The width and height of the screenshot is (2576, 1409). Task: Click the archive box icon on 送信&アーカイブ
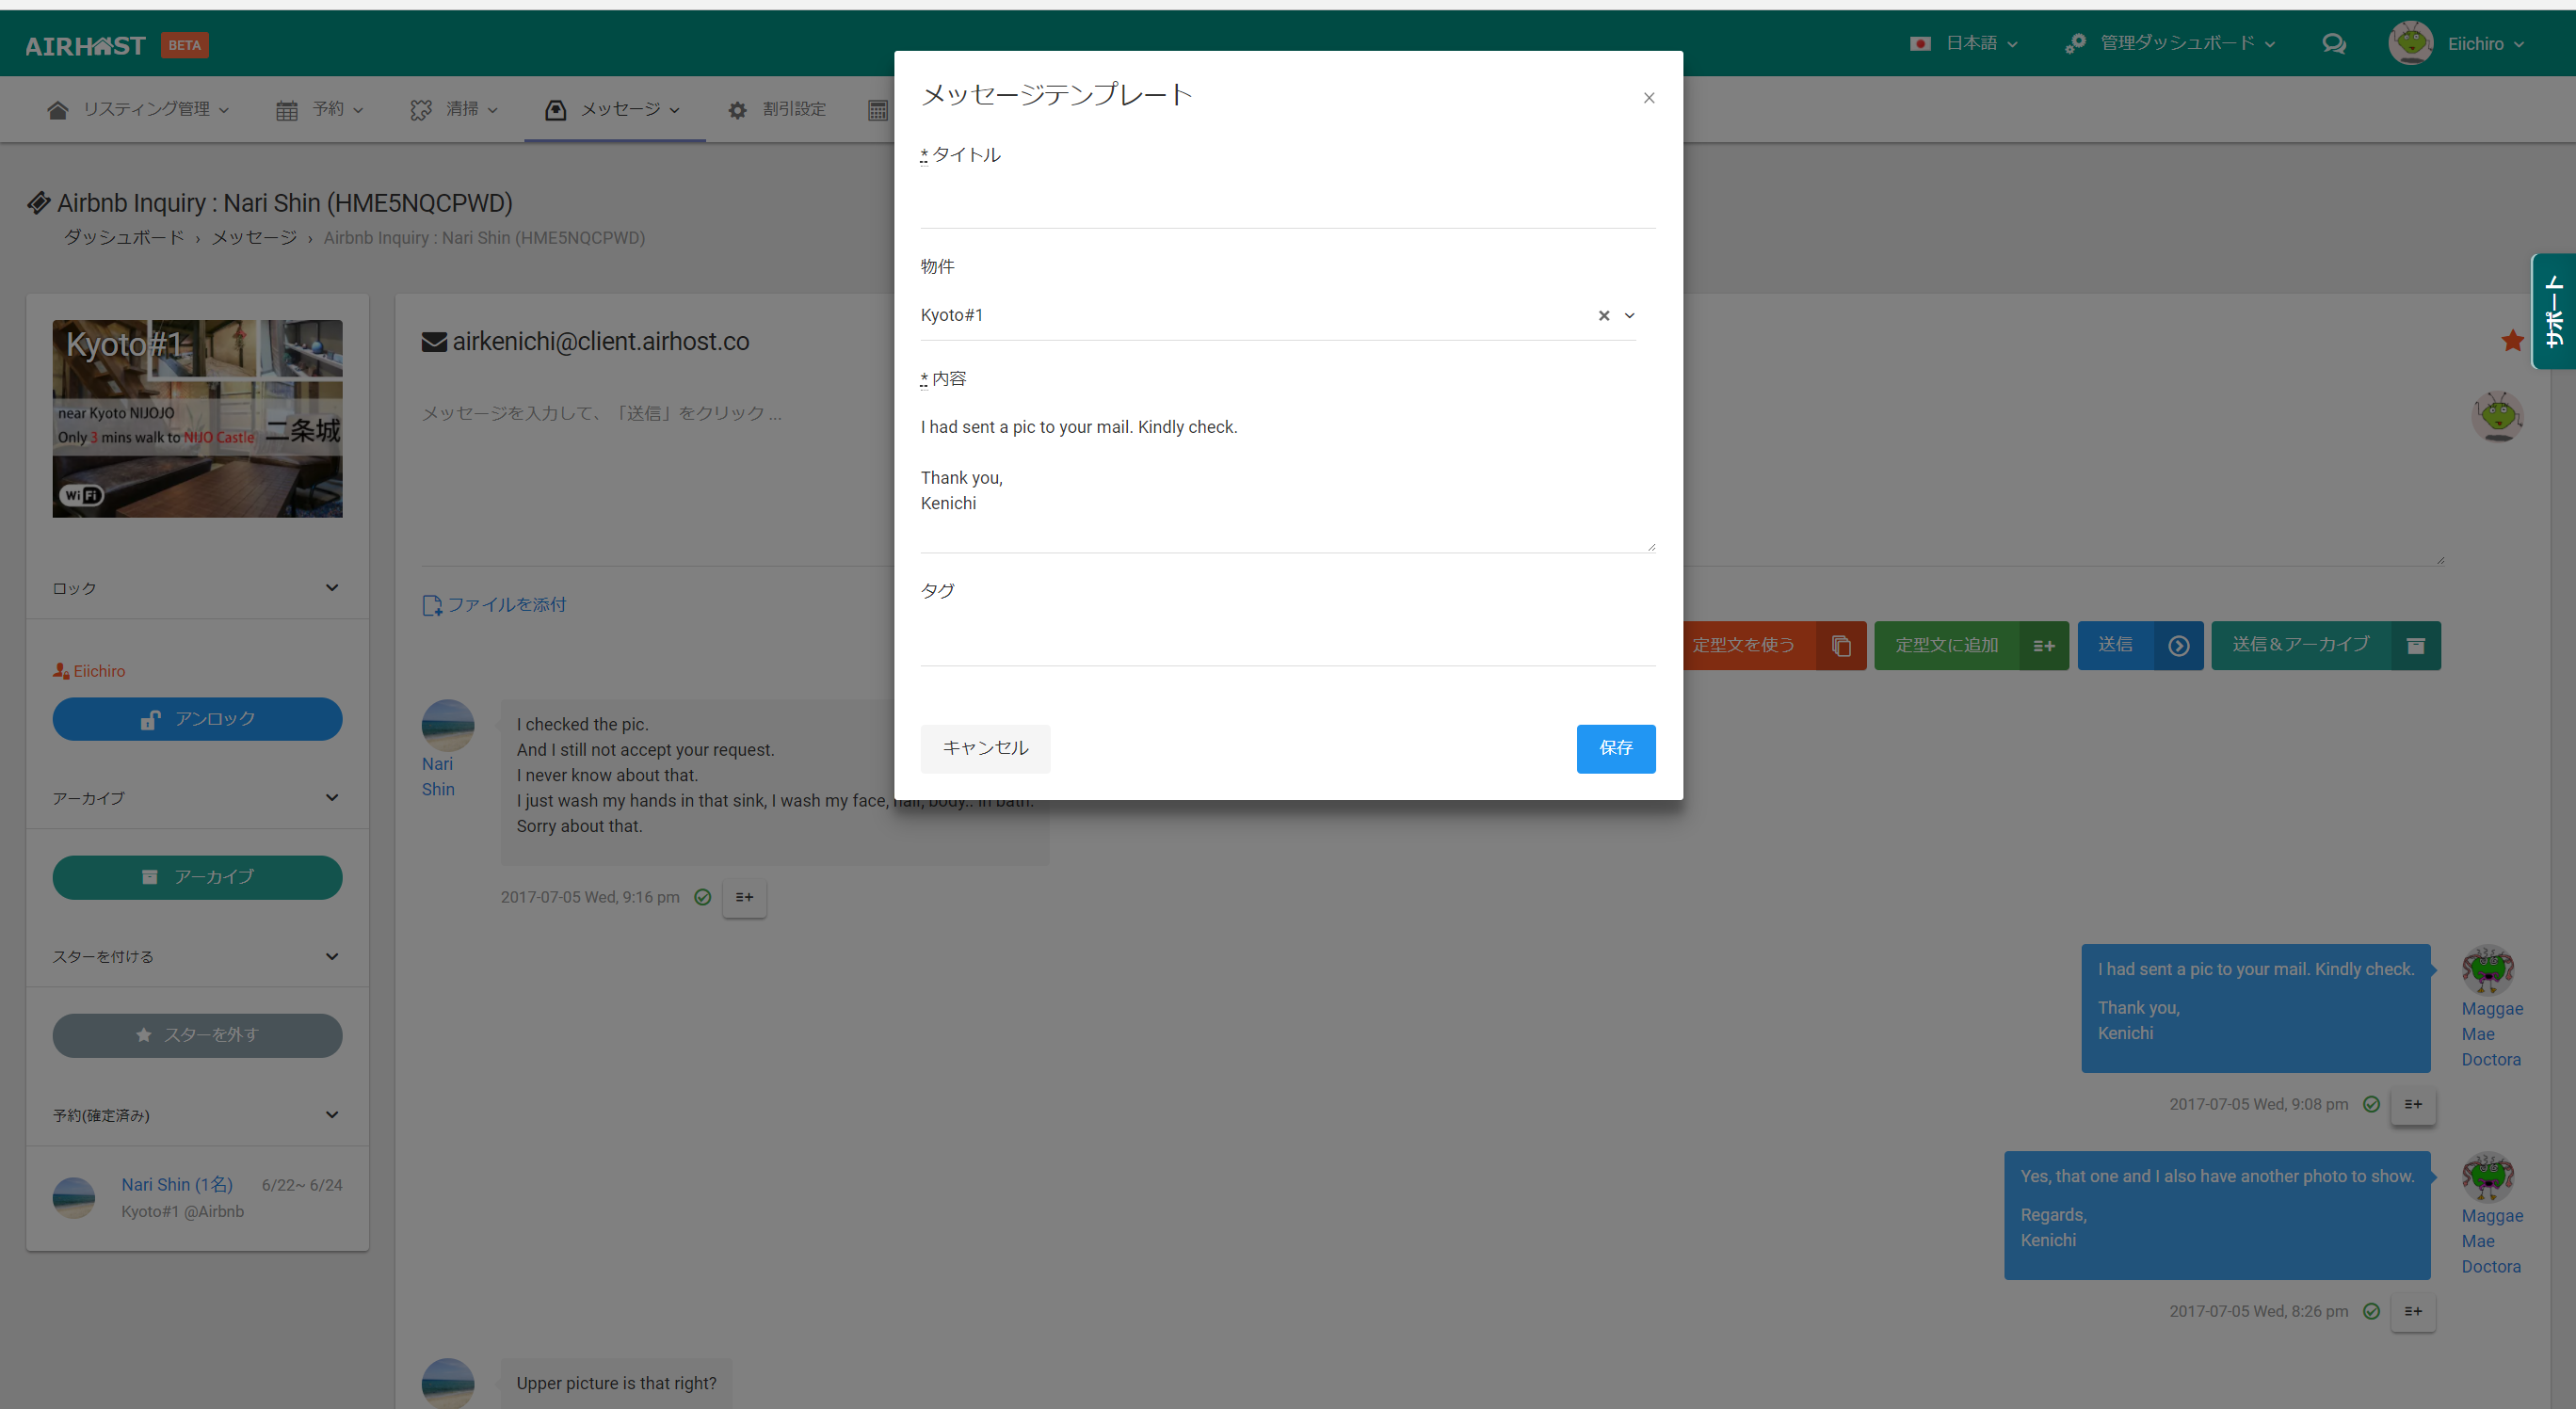coord(2415,646)
